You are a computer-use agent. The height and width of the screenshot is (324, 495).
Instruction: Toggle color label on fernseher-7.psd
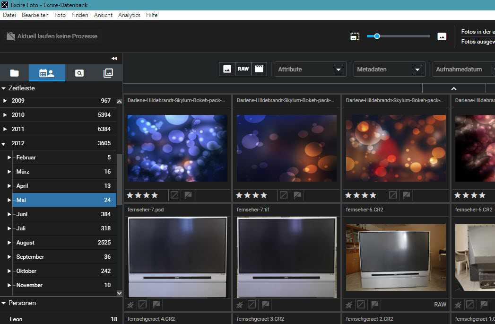142,305
